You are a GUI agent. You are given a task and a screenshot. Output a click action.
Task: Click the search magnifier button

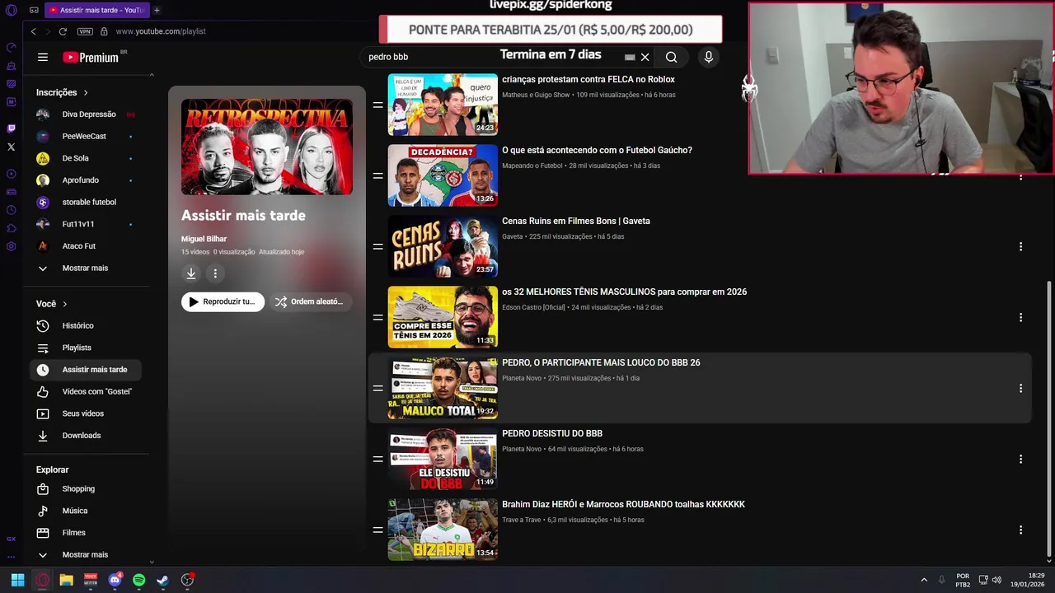tap(672, 57)
